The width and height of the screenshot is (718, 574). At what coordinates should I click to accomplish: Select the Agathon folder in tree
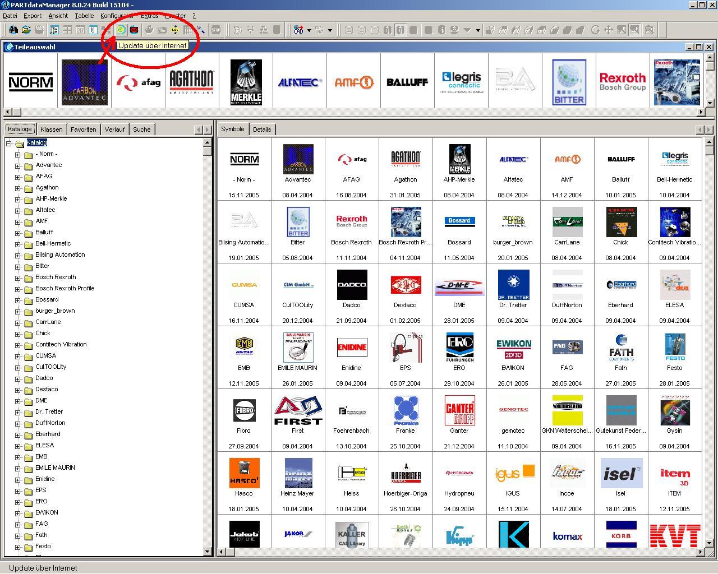click(47, 188)
